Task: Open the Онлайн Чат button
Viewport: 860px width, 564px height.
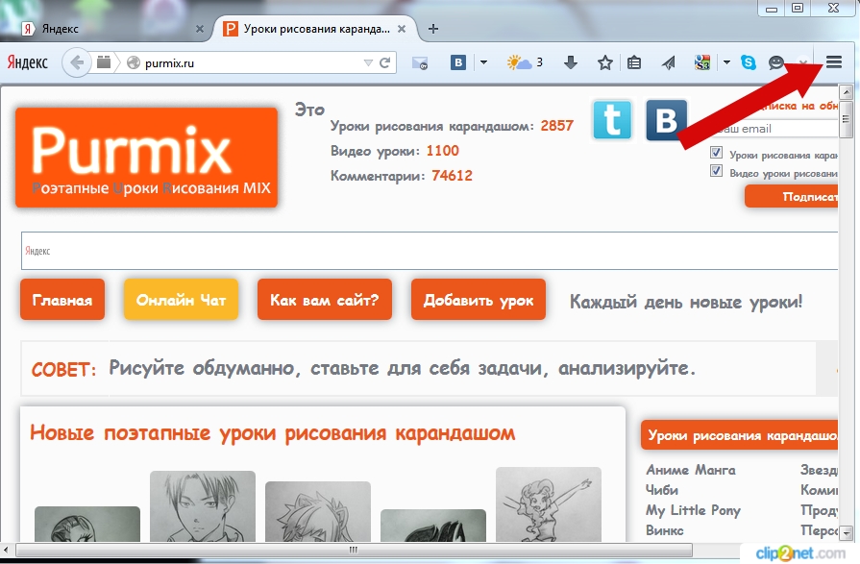Action: click(x=181, y=300)
